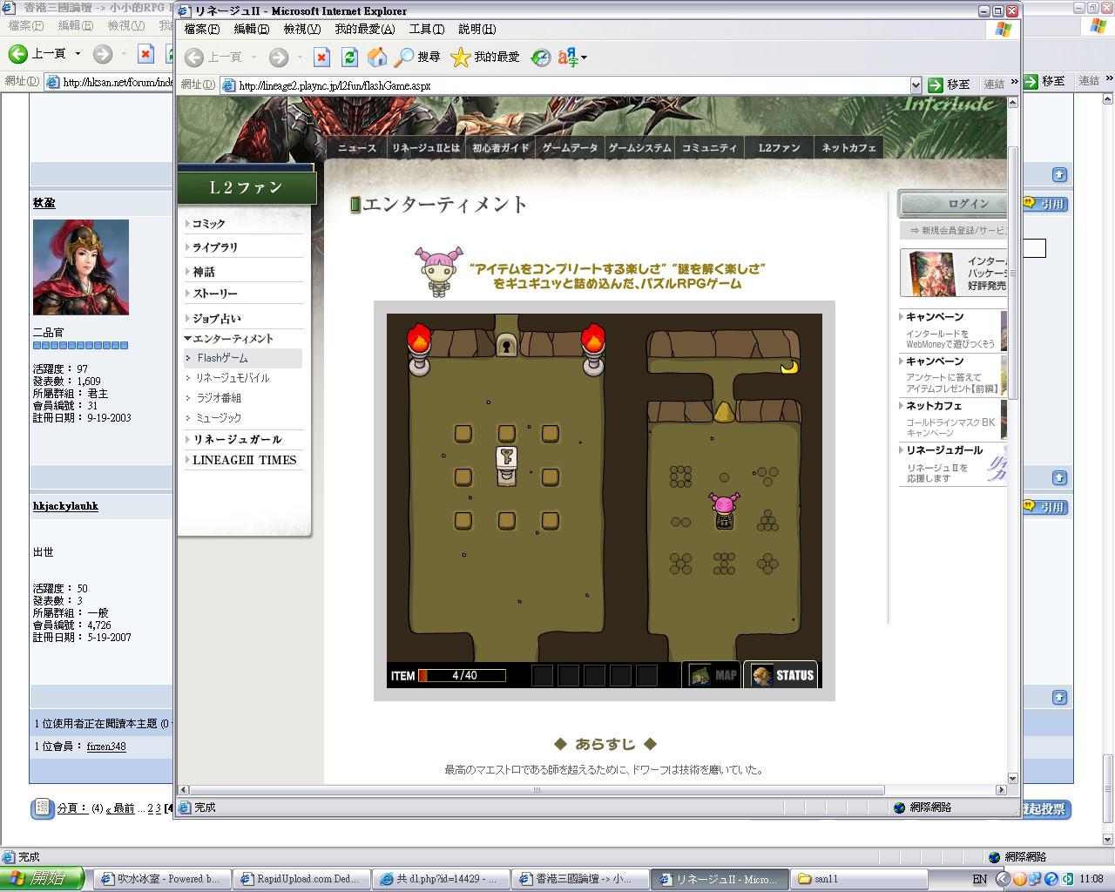Image resolution: width=1115 pixels, height=892 pixels.
Task: Open 檢視(V) menu in front IE window
Action: (x=301, y=29)
